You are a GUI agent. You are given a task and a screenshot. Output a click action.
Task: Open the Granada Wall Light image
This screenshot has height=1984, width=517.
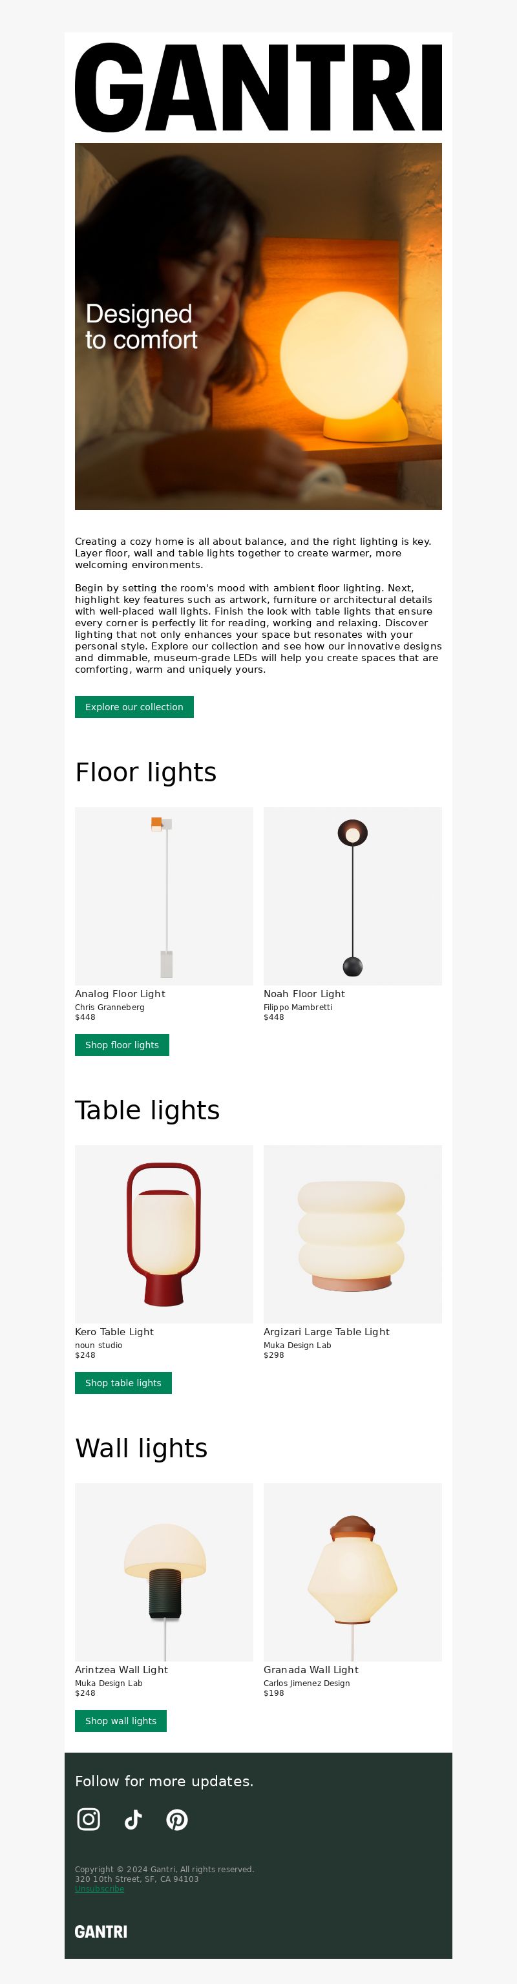(353, 1573)
